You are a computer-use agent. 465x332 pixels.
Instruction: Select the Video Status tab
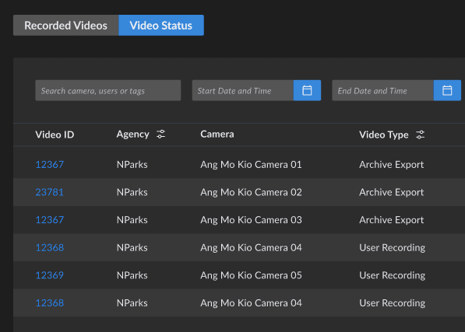click(161, 26)
